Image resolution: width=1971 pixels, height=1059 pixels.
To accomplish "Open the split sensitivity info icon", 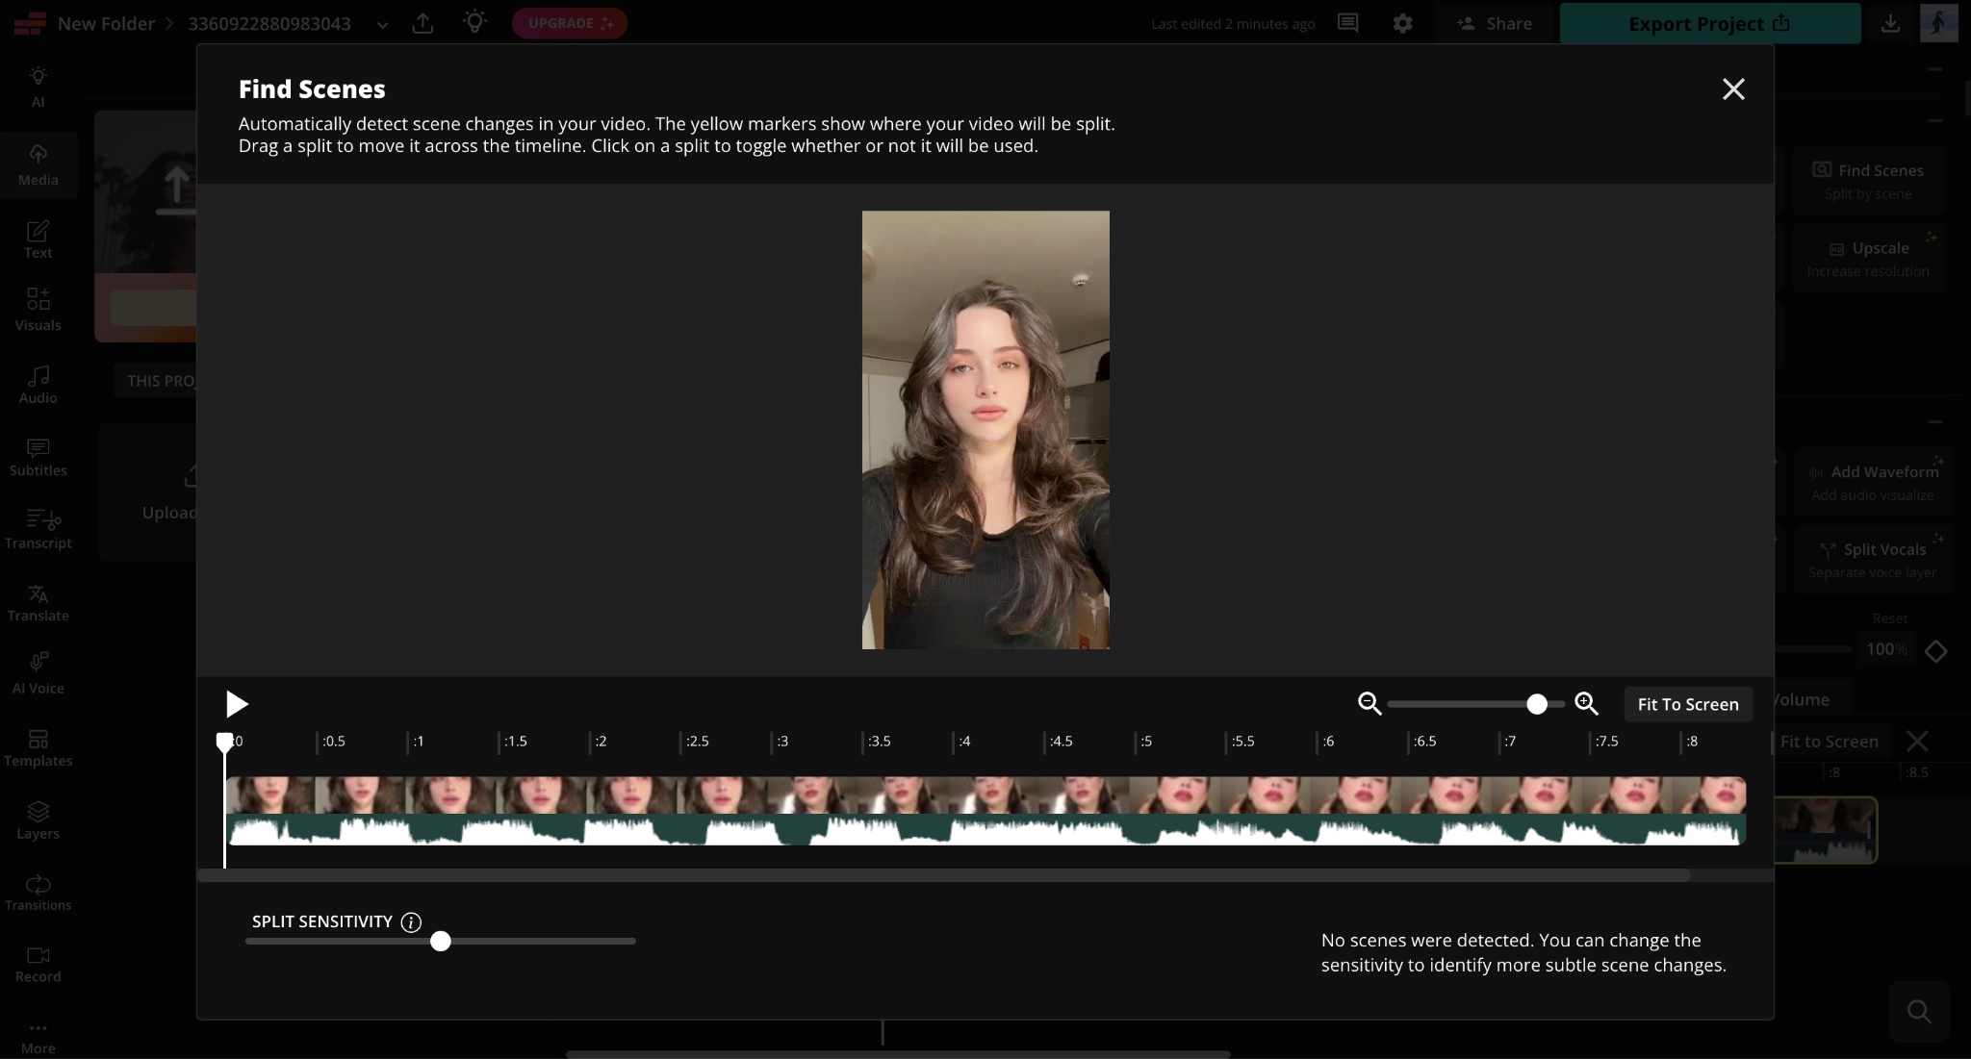I will coord(411,922).
